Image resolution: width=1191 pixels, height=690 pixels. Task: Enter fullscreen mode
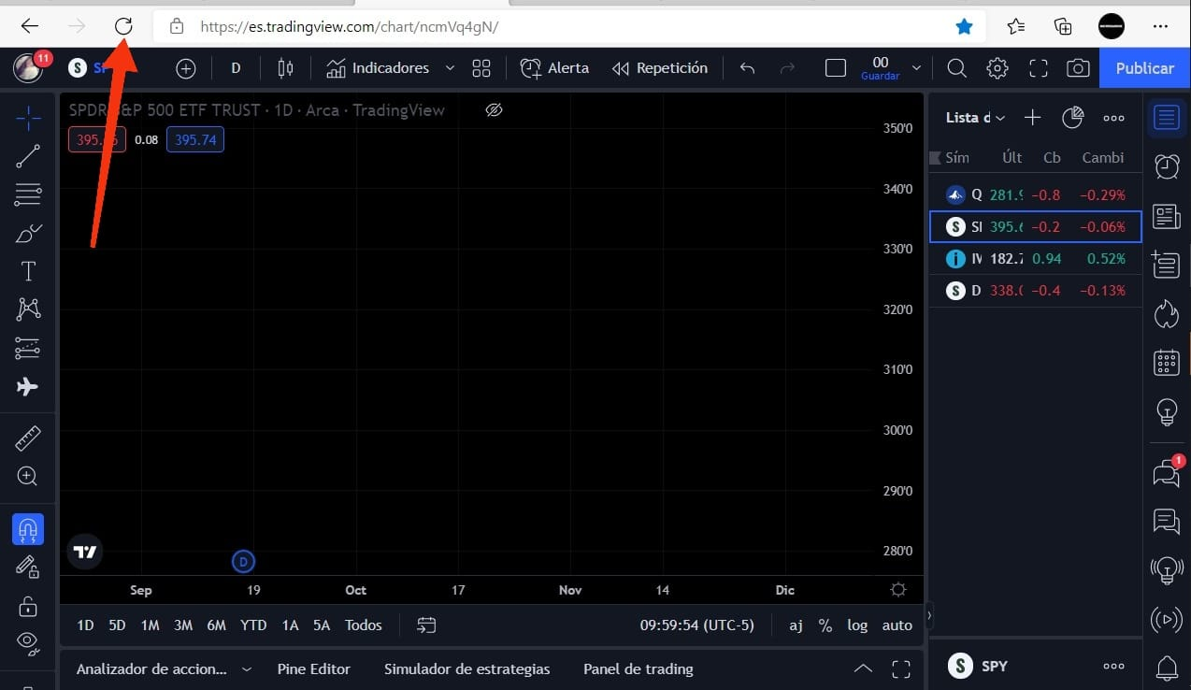(1038, 68)
